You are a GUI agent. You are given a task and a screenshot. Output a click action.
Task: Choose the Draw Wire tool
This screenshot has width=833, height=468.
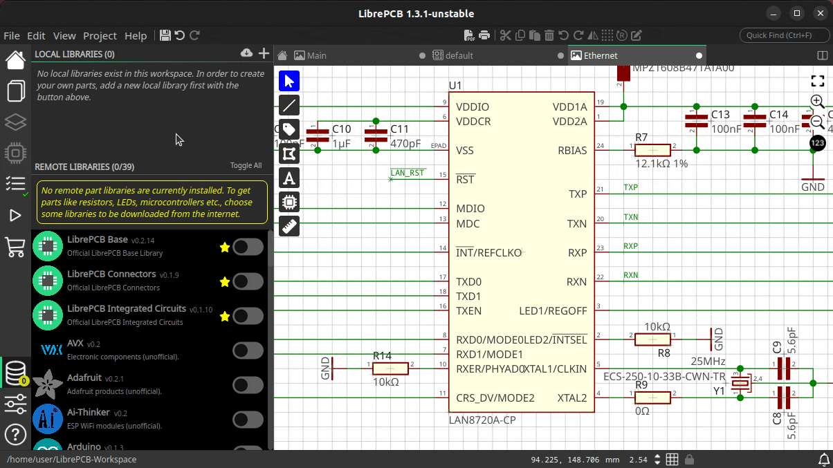click(289, 105)
